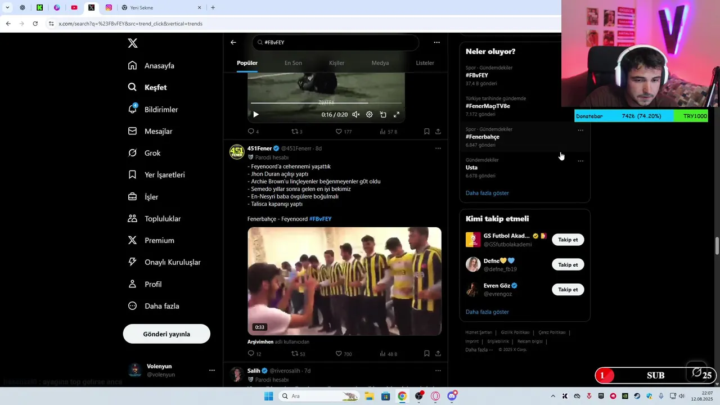Follow Defne account
The image size is (720, 405).
pos(568,264)
